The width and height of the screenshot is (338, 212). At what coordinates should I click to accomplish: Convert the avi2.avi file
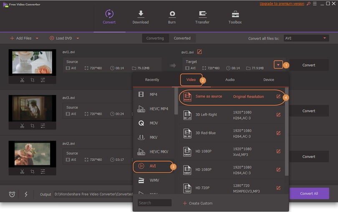tap(309, 157)
